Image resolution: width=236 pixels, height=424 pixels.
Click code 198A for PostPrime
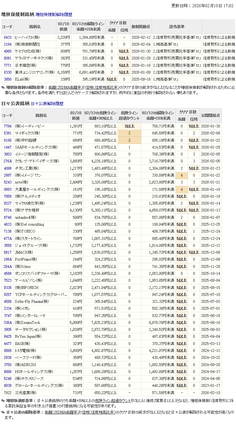pyautogui.click(x=8, y=259)
